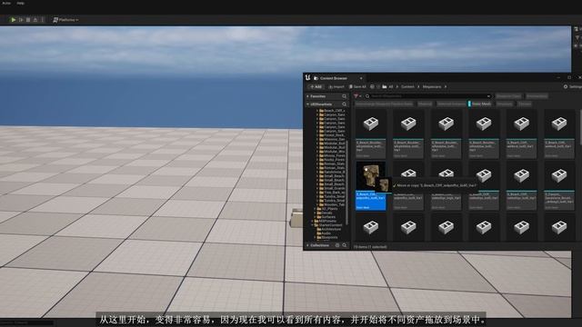Screen dimensions: 582x327
Task: Close the Content Browser tab
Action: point(361,78)
